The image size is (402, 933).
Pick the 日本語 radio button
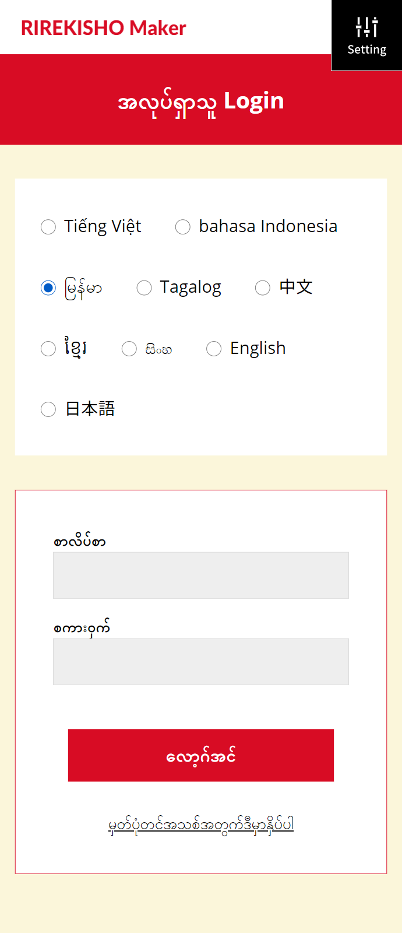click(48, 409)
